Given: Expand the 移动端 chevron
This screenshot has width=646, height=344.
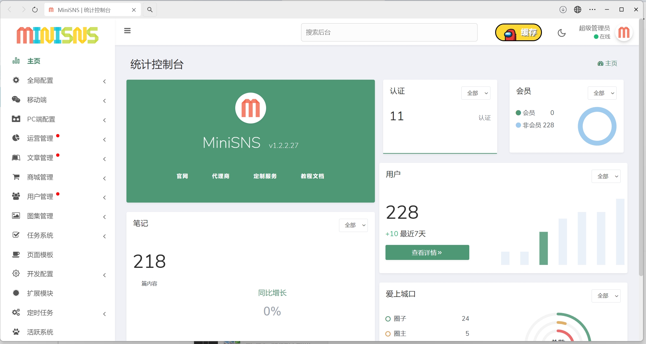Looking at the screenshot, I should tap(104, 101).
